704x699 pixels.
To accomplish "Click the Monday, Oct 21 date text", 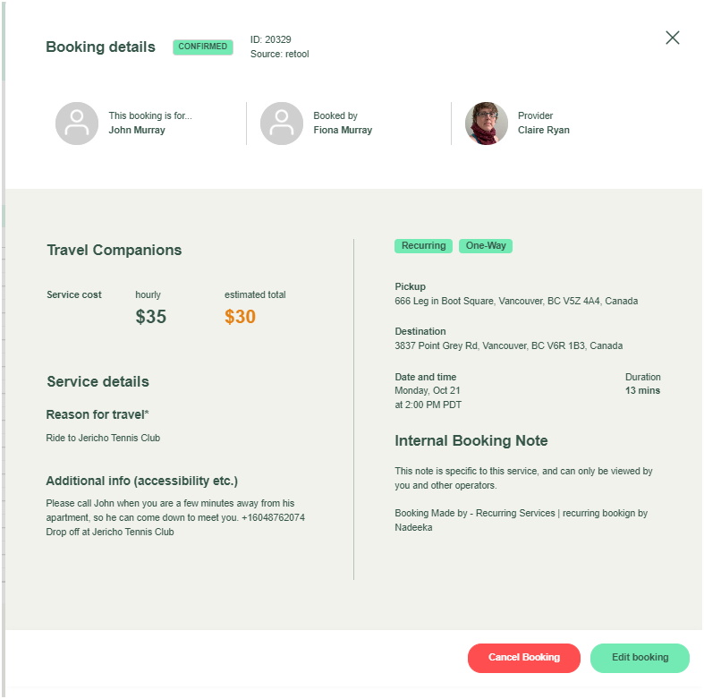I will point(429,391).
